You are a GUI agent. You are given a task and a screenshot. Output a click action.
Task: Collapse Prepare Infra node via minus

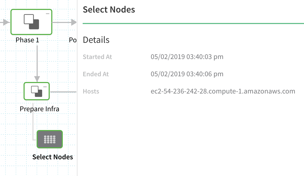(x=45, y=87)
